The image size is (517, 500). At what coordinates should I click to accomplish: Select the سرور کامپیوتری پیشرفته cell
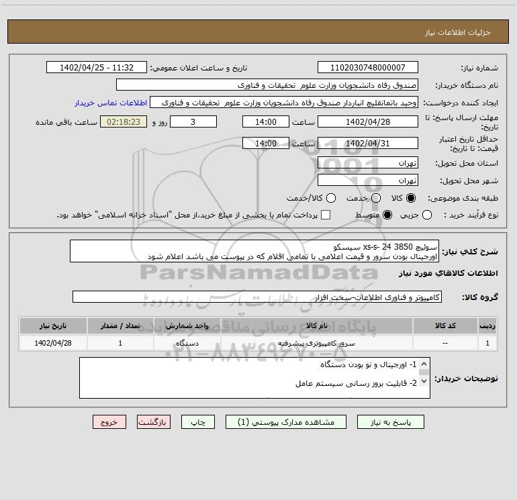tap(317, 343)
